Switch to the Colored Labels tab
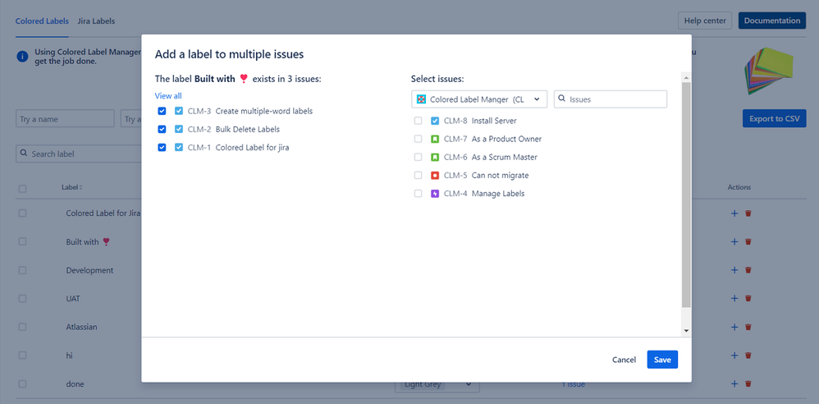Image resolution: width=819 pixels, height=404 pixels. [42, 21]
